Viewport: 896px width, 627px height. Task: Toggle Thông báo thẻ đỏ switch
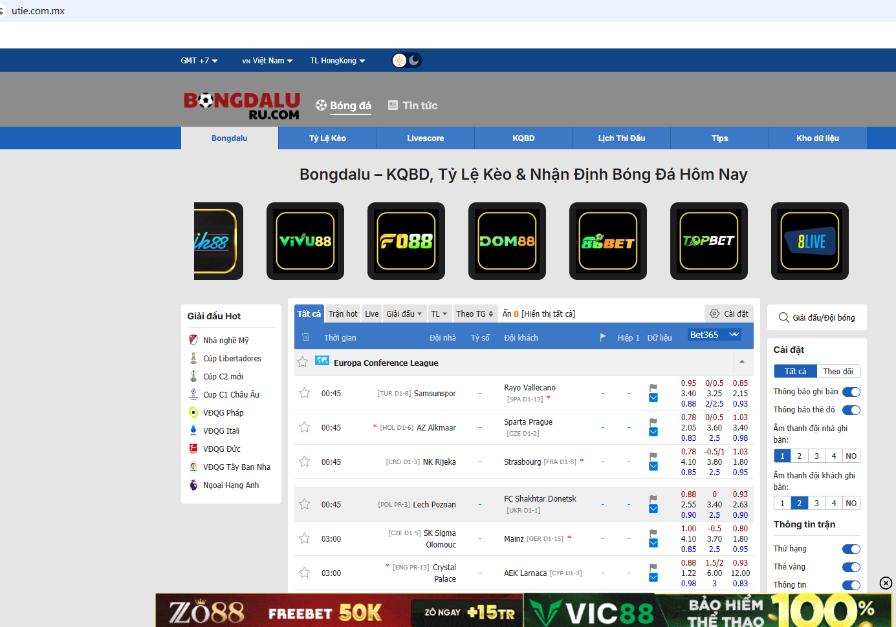pyautogui.click(x=851, y=410)
